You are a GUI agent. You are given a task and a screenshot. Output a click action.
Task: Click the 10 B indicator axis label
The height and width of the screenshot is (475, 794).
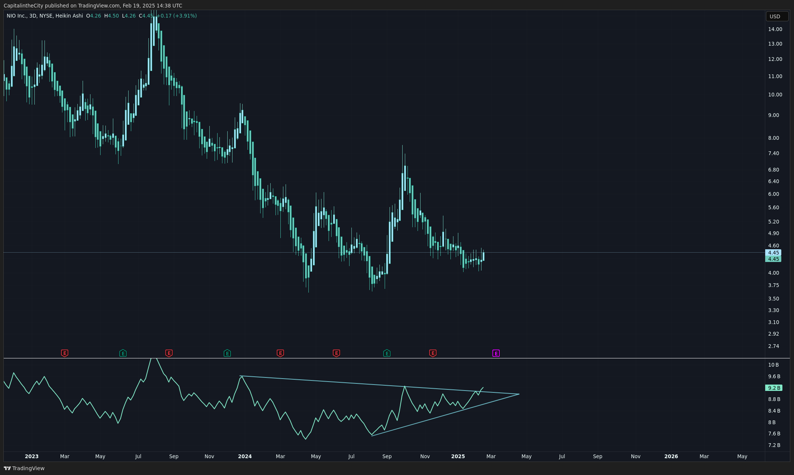click(x=773, y=365)
